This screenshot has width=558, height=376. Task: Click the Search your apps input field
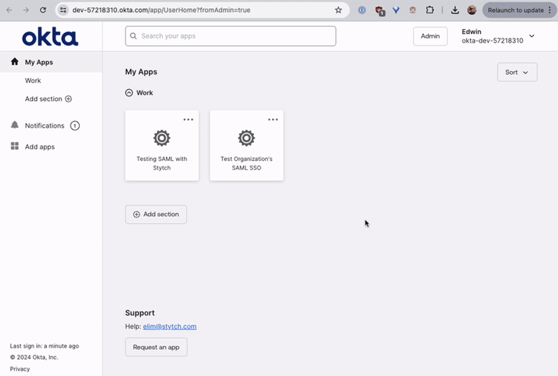230,36
